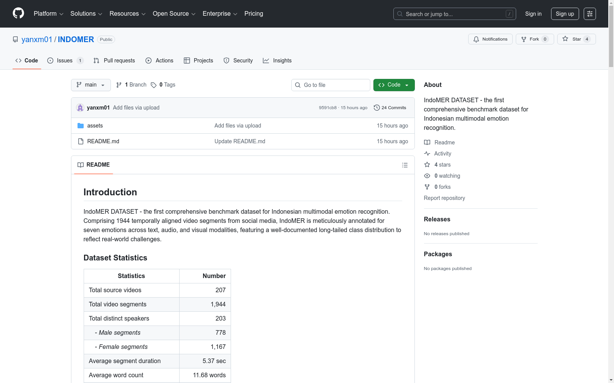Viewport: 614px width, 383px height.
Task: Switch to the Issues tab
Action: point(65,61)
